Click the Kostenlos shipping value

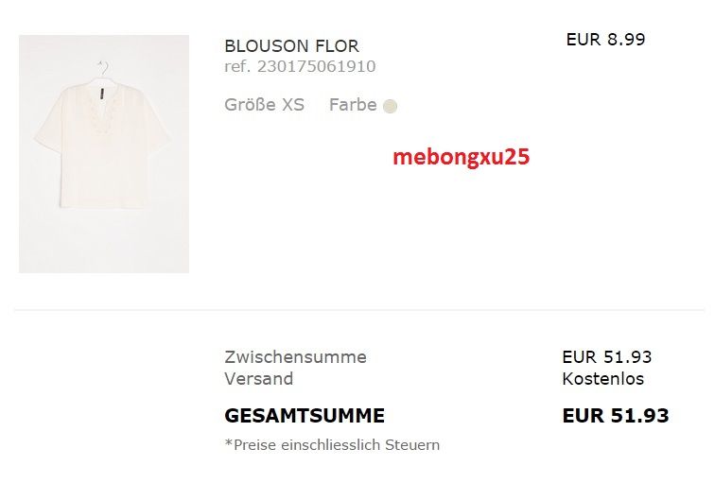pos(602,379)
